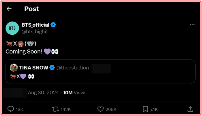Open the BTS_official display name link

click(35, 25)
